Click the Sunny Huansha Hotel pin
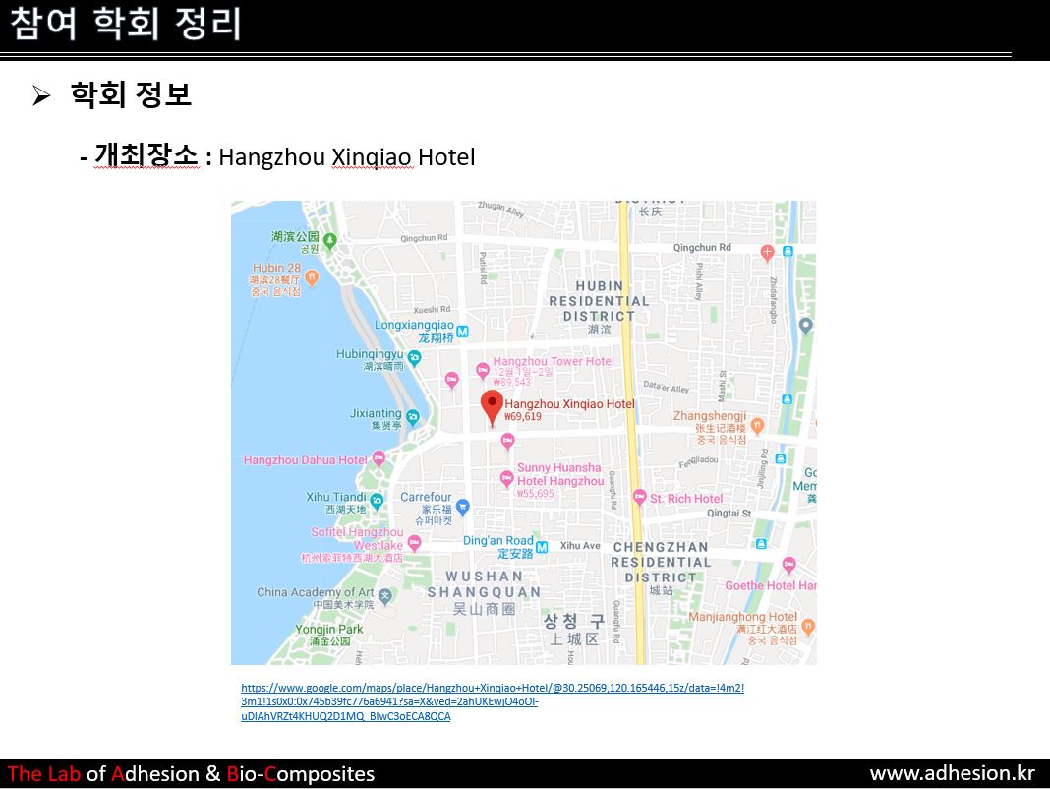 [x=507, y=479]
